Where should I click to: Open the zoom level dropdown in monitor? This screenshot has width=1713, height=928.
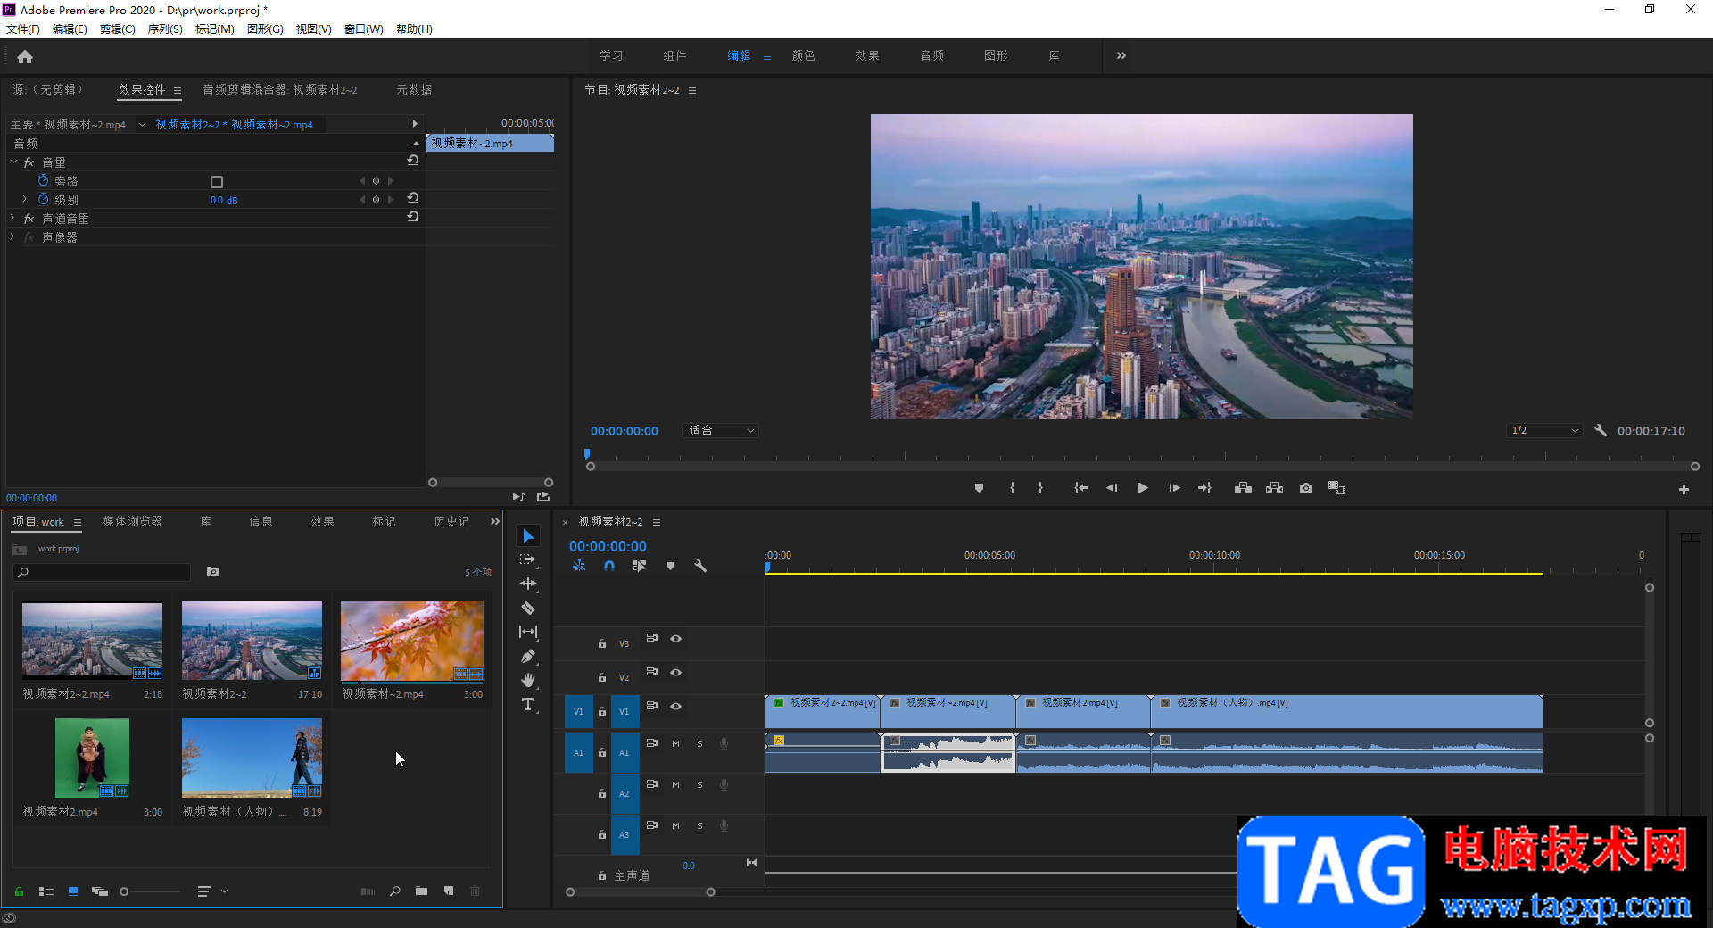click(x=721, y=430)
